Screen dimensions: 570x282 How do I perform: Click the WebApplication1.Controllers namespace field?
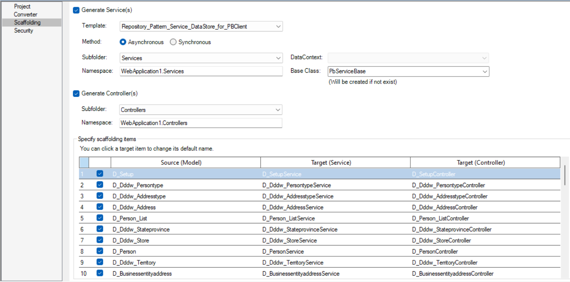coord(201,123)
